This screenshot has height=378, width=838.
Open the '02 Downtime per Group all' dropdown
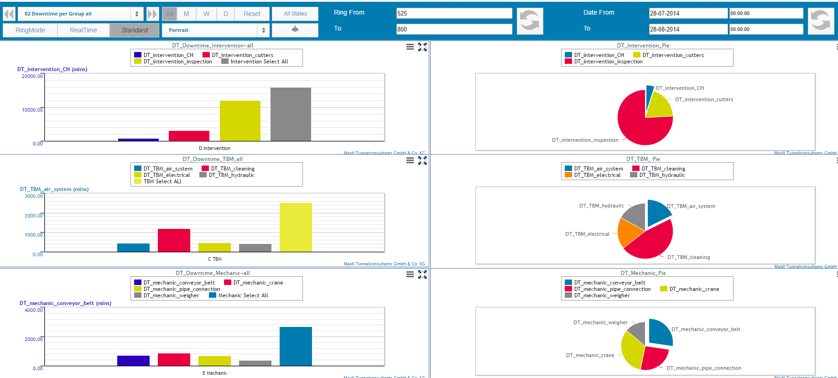click(x=80, y=14)
